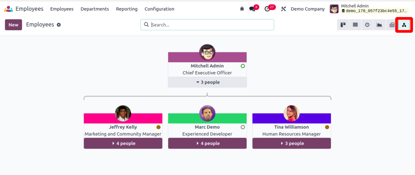Viewport: 415px width, 175px height.
Task: Click the New employee button
Action: [13, 25]
